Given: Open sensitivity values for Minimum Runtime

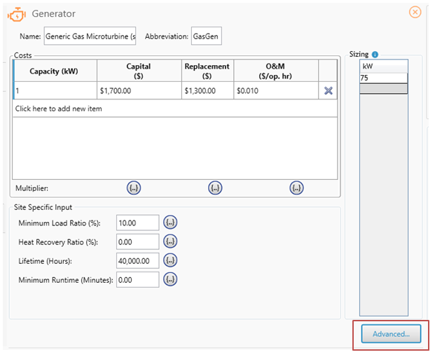Looking at the screenshot, I should point(170,279).
